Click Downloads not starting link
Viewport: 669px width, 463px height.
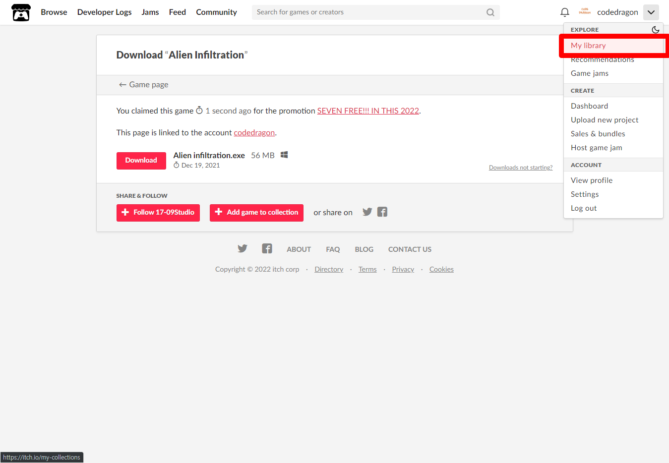(x=521, y=168)
